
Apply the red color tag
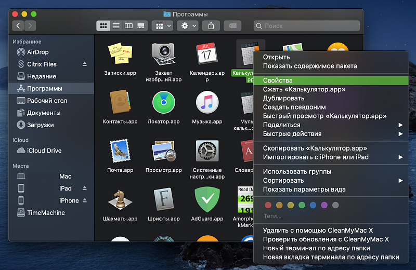point(268,205)
